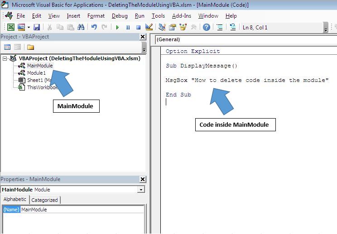Image resolution: width=337 pixels, height=234 pixels.
Task: Switch to the Categorized properties tab
Action: [x=44, y=200]
